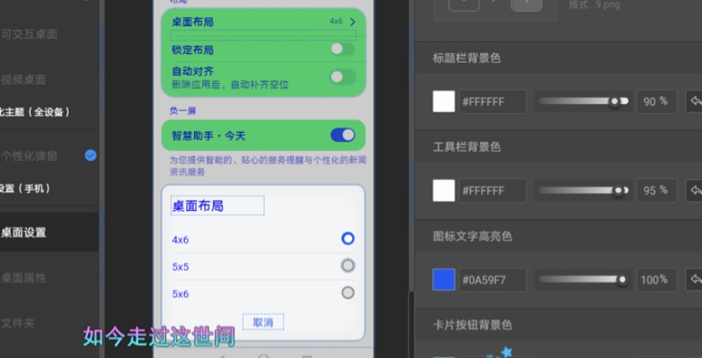Click the blue checkmark beside 个性化弹窗

pos(91,155)
